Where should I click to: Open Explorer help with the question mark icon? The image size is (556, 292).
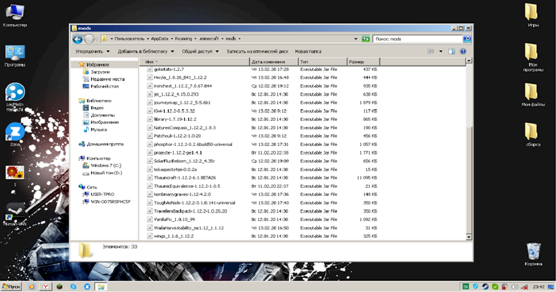tap(464, 51)
